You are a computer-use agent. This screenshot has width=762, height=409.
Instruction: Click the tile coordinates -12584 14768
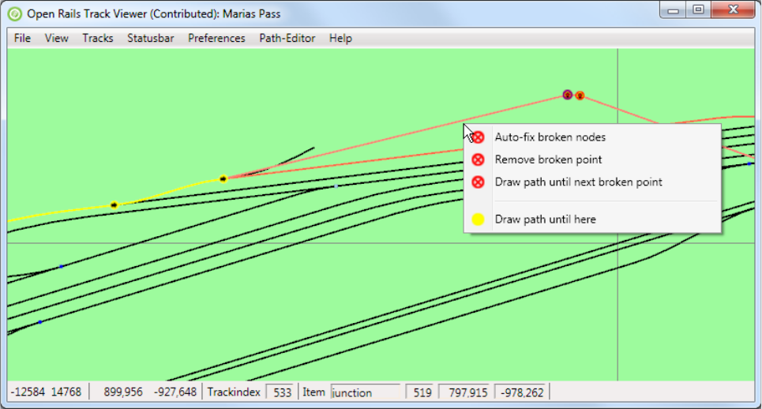pos(46,392)
